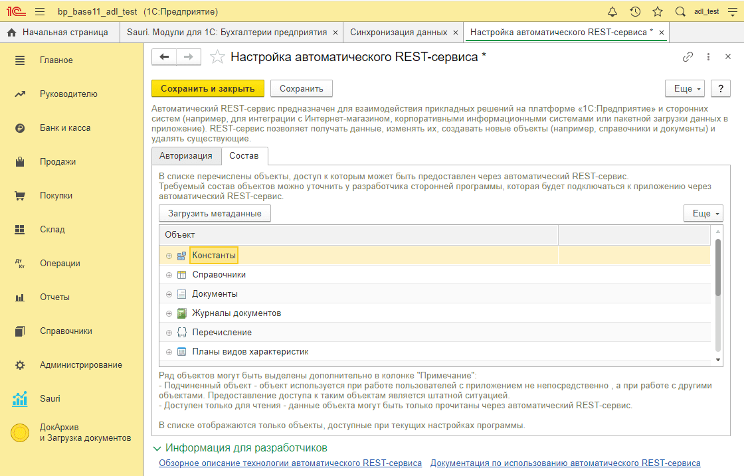This screenshot has height=476, width=744.
Task: Close the REST-сервиса settings tab
Action: pos(662,33)
